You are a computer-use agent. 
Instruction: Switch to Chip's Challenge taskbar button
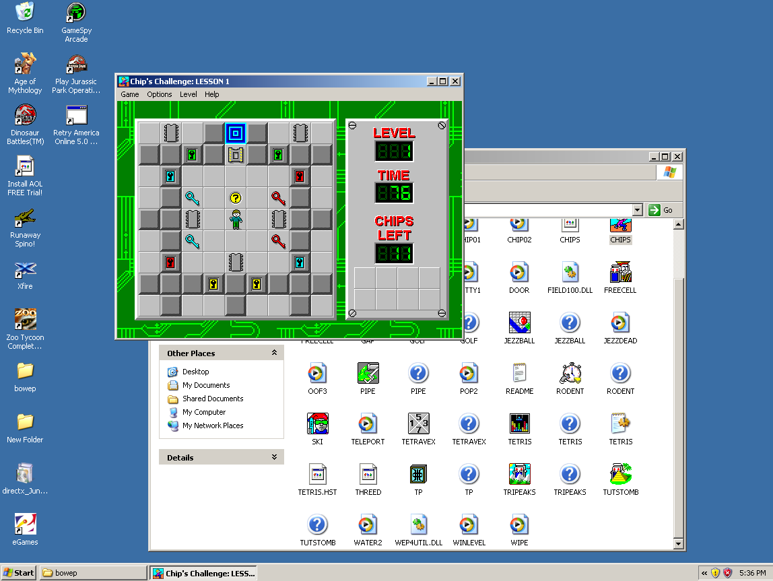pyautogui.click(x=203, y=573)
